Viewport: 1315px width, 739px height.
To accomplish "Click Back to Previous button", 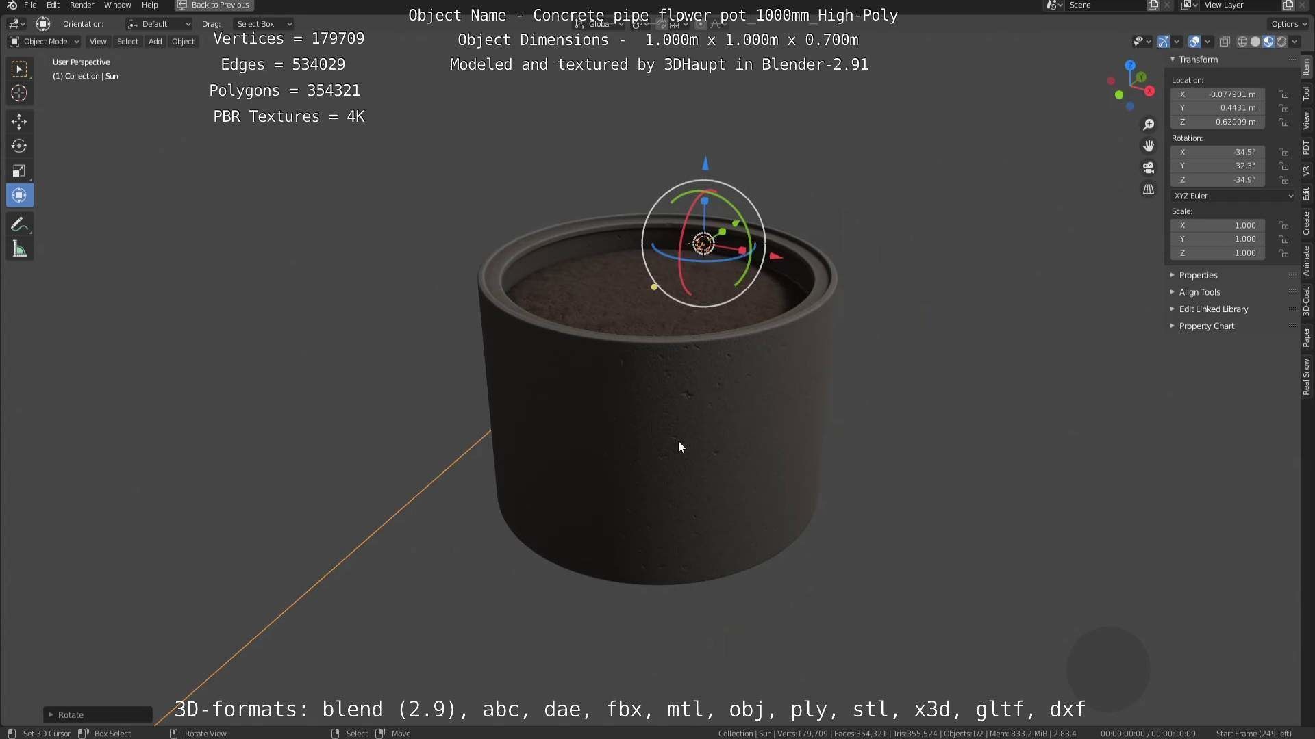I will click(x=214, y=5).
